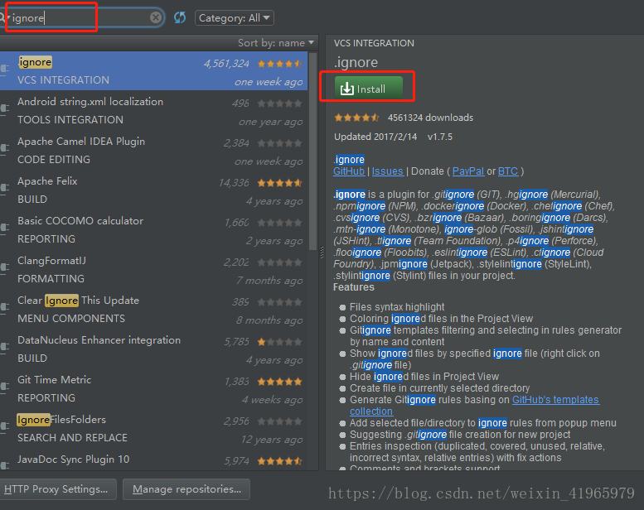Click plugin icon beside Clear Ignore This Update
This screenshot has width=644, height=510.
4,307
